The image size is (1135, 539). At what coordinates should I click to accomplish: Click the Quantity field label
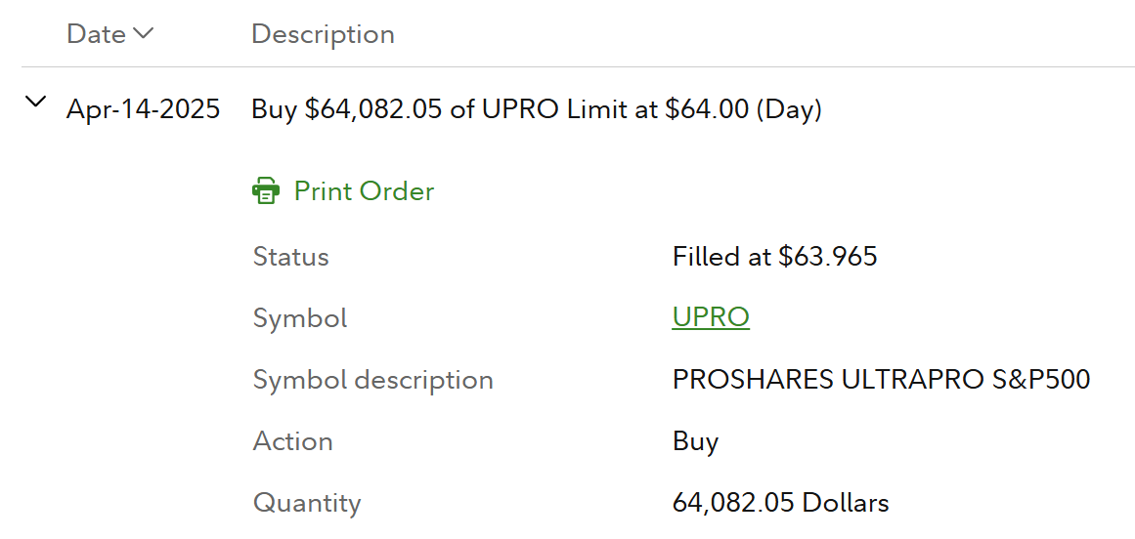[x=307, y=503]
